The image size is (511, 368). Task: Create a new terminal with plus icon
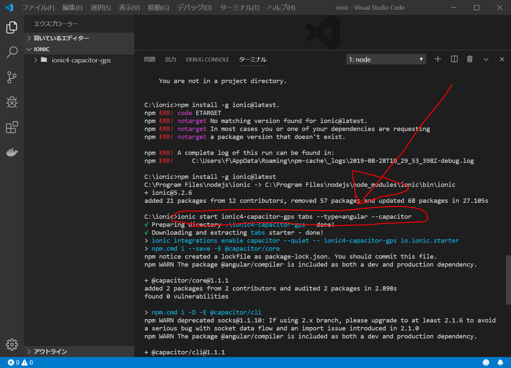(438, 59)
